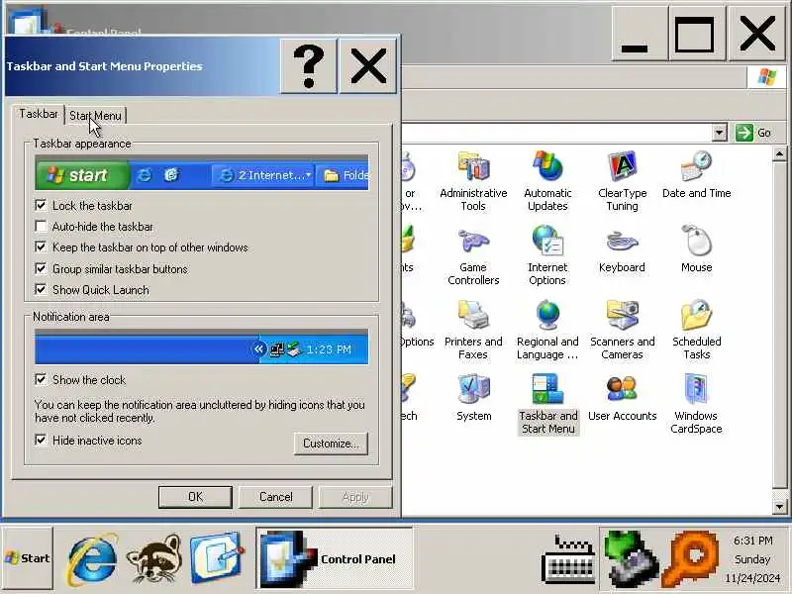Select the System applet icon
The width and height of the screenshot is (792, 594).
coord(473,398)
